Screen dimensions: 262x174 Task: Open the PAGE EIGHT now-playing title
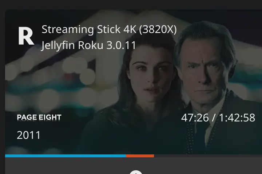[39, 117]
